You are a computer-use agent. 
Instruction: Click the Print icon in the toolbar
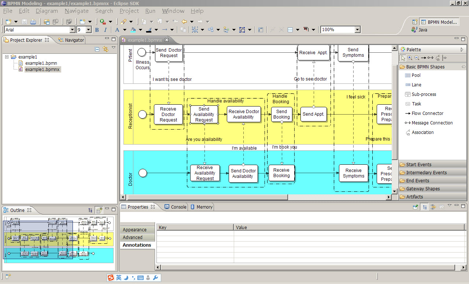[x=33, y=22]
